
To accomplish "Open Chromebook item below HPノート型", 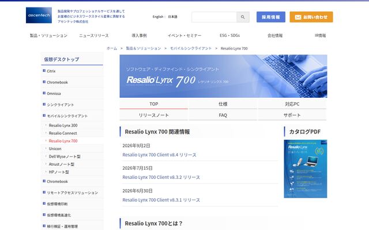I will [x=57, y=182].
